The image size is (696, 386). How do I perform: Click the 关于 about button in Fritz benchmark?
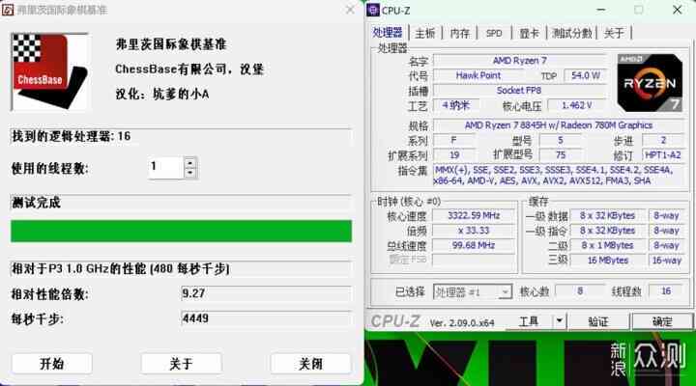coord(181,364)
